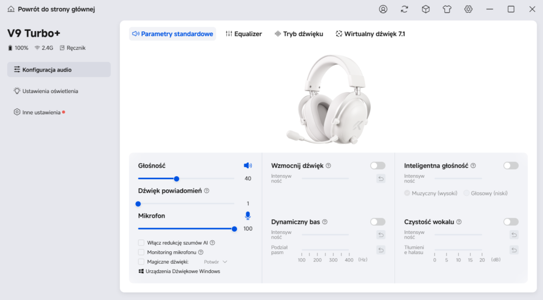Show help for Dynamiczny bas
The width and height of the screenshot is (543, 300).
(x=325, y=222)
